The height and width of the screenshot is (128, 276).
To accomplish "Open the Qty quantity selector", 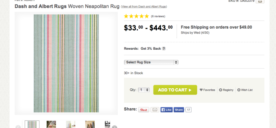I will pyautogui.click(x=144, y=90).
